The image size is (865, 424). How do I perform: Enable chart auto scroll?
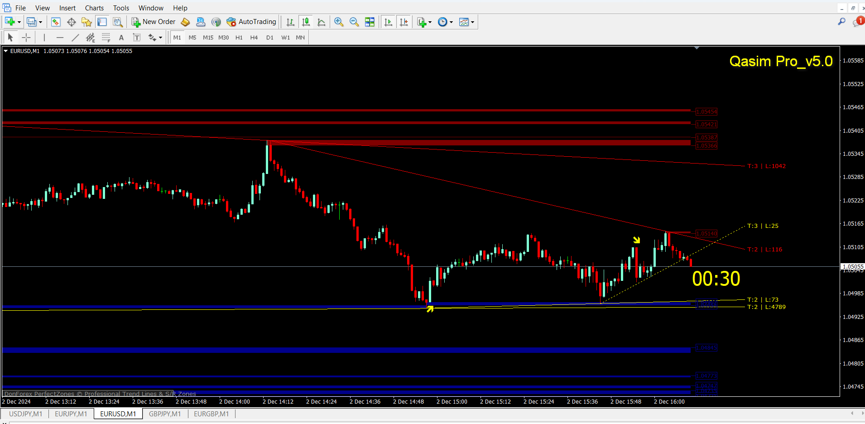[x=388, y=22]
